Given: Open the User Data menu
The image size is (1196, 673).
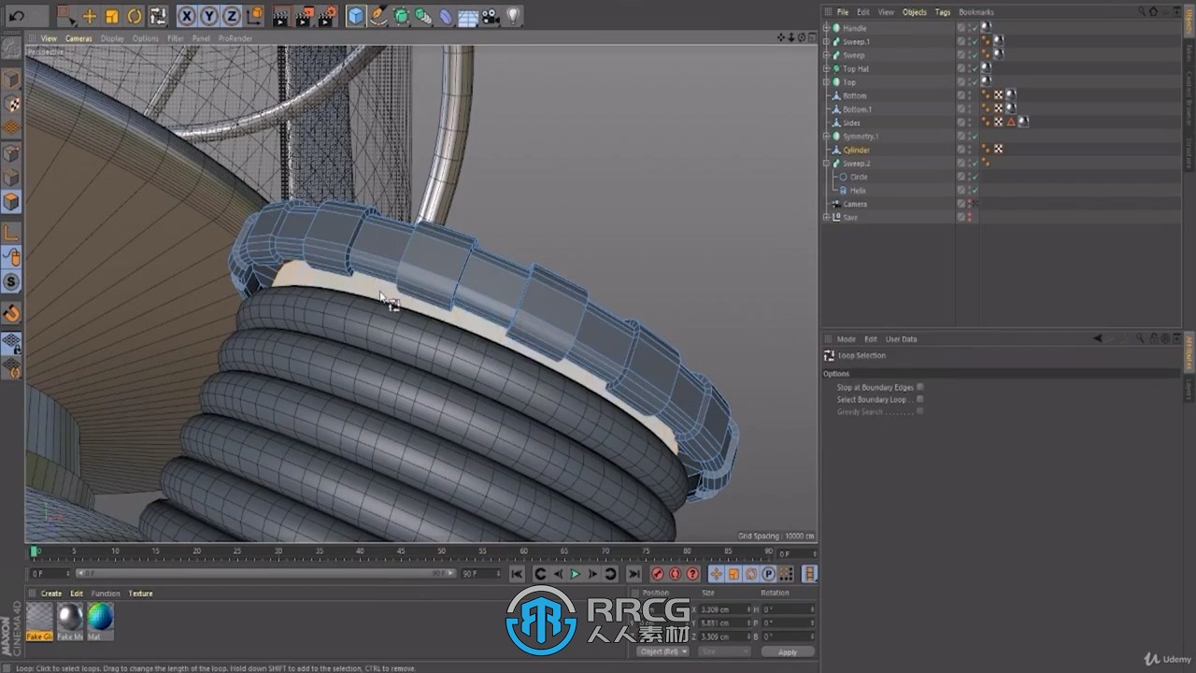Looking at the screenshot, I should coord(901,339).
